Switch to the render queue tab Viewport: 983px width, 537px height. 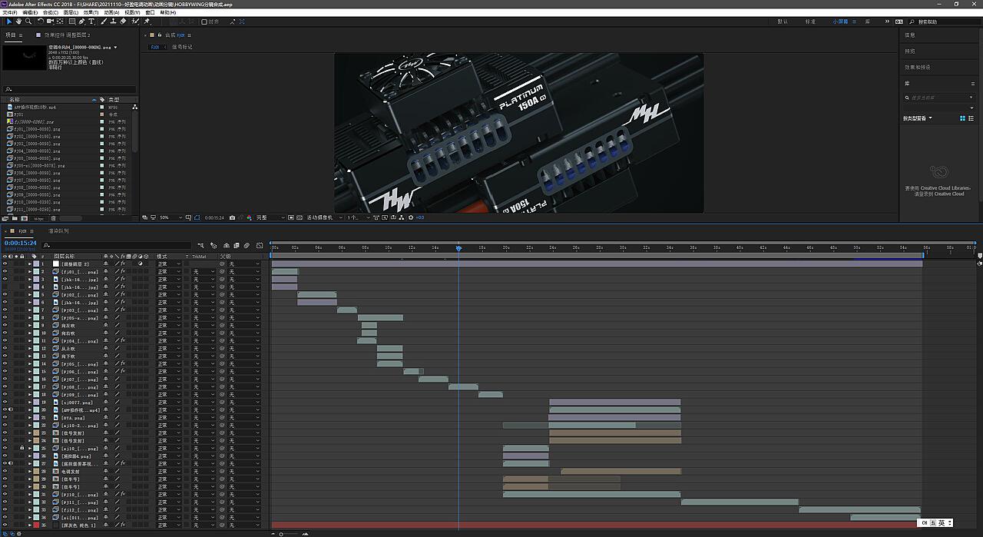point(58,230)
